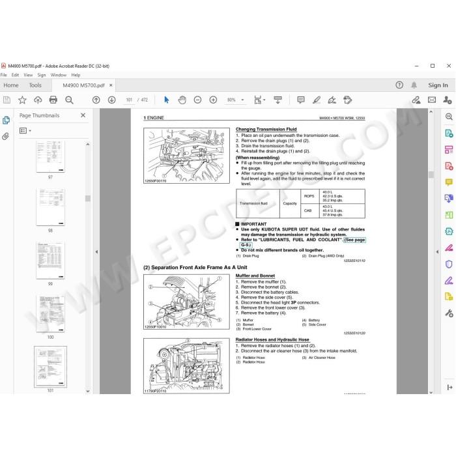Send file by email envelope icon
The width and height of the screenshot is (456, 456).
tap(432, 100)
